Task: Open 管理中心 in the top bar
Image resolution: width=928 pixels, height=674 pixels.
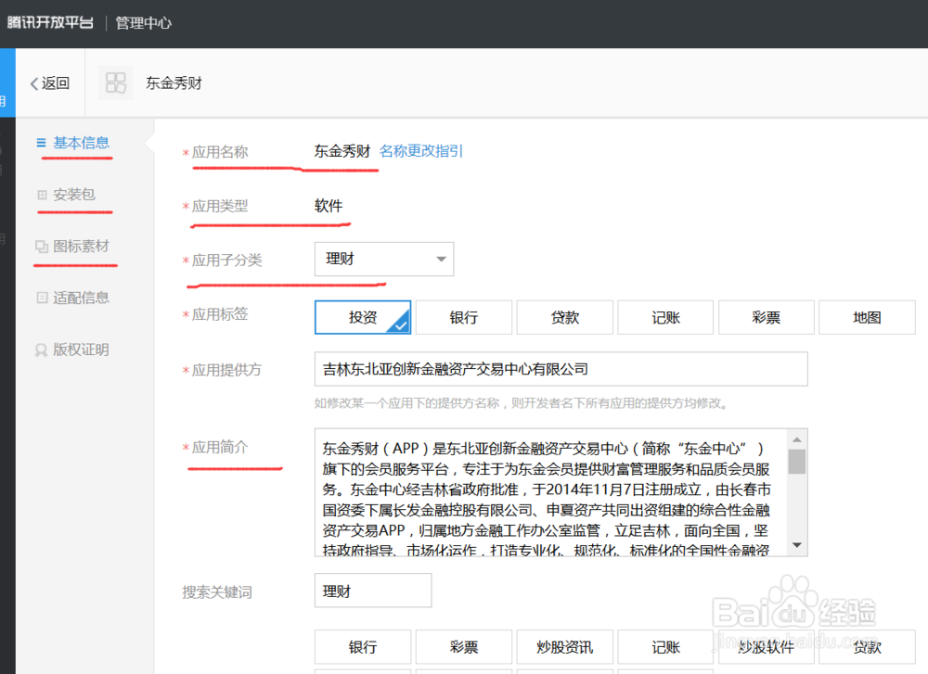Action: [143, 23]
